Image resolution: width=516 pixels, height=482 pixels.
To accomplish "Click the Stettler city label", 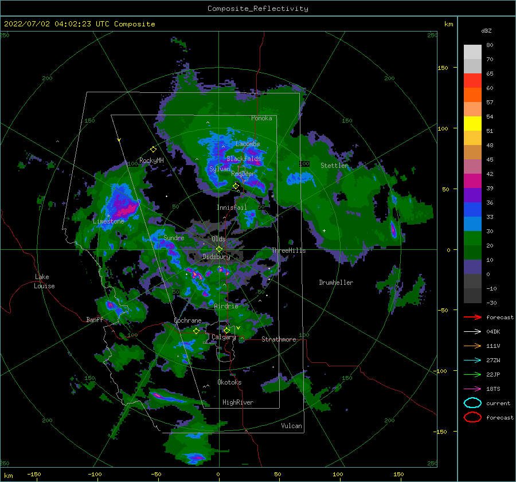I will [x=334, y=166].
